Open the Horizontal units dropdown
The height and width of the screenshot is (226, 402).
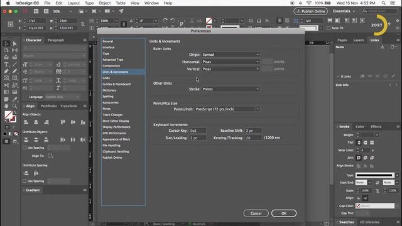point(231,62)
